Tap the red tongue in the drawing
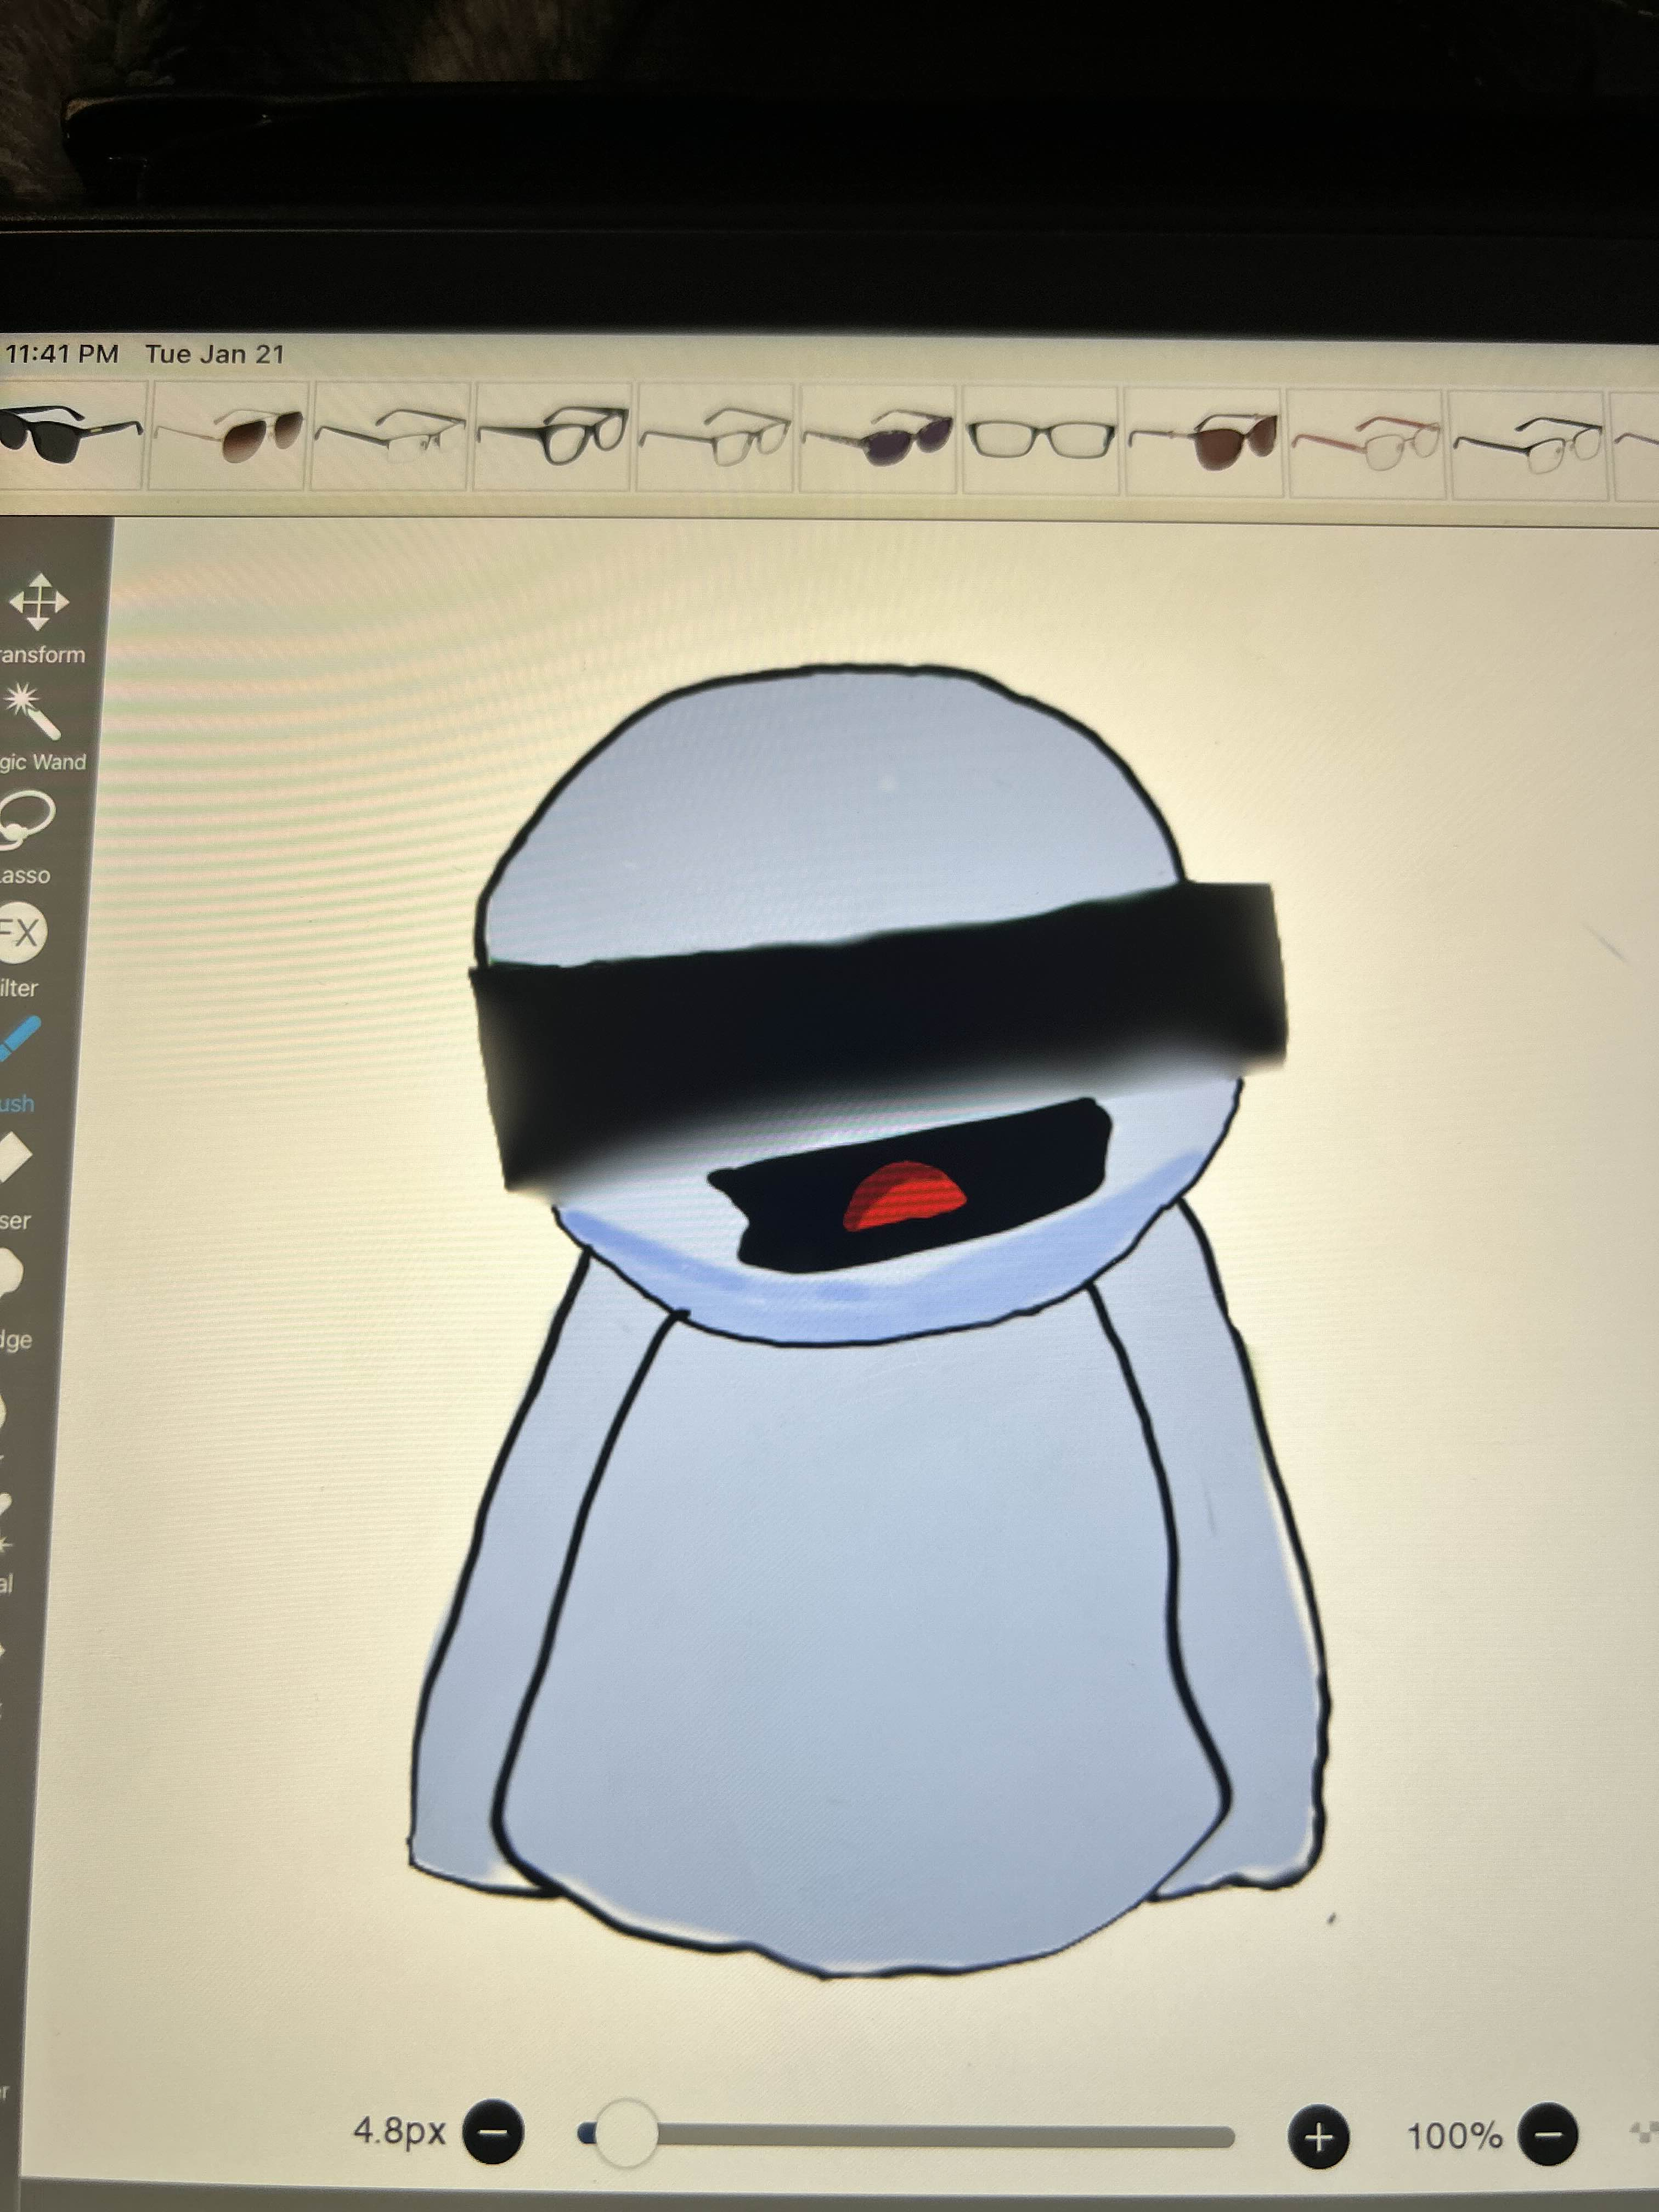 (904, 1195)
